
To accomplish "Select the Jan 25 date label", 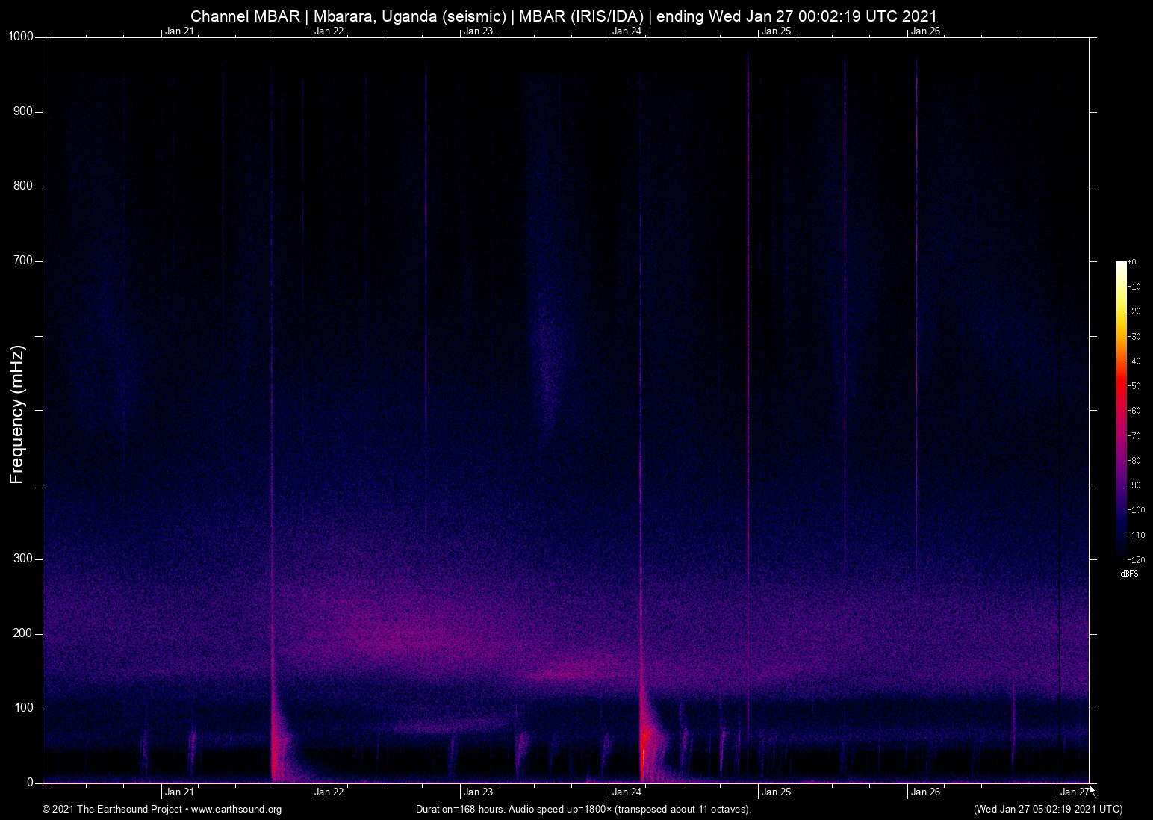I will pyautogui.click(x=777, y=791).
